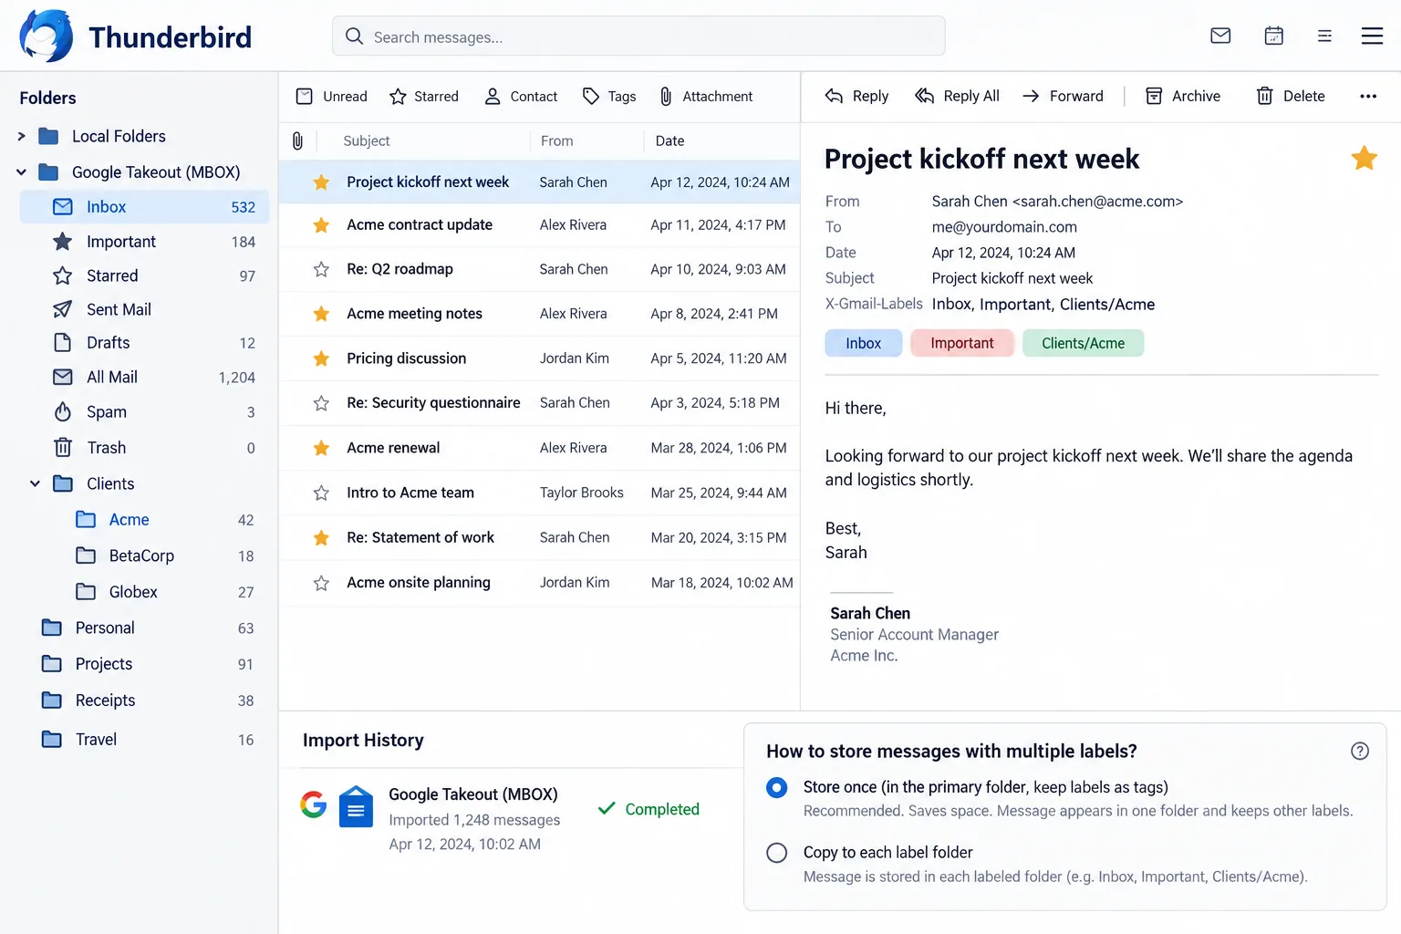Click the Reply All button

[958, 96]
